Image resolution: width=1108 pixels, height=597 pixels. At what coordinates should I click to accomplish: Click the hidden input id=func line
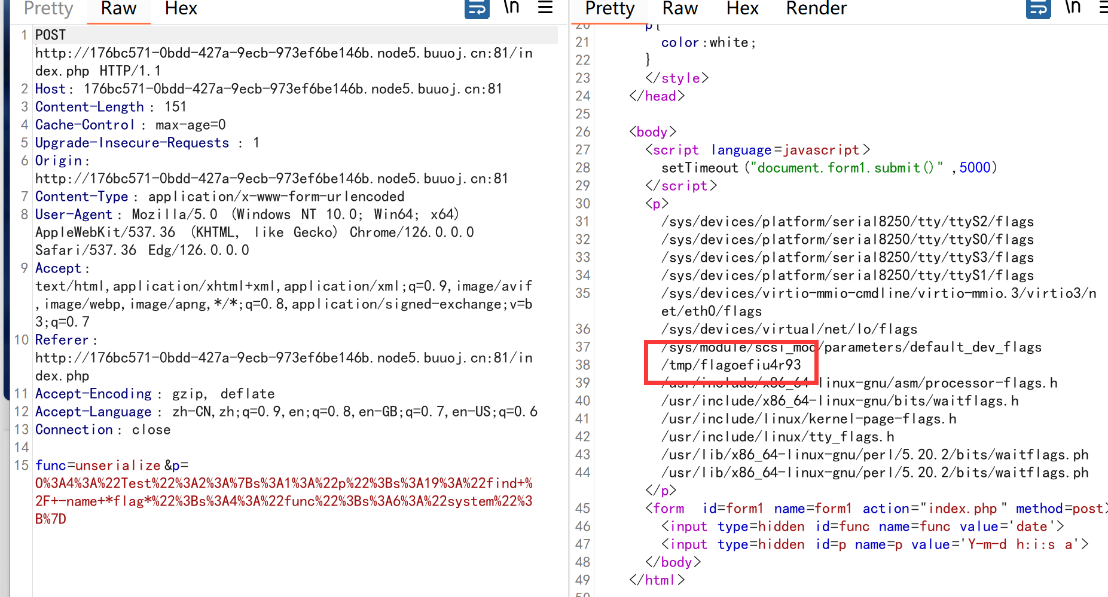pos(863,526)
